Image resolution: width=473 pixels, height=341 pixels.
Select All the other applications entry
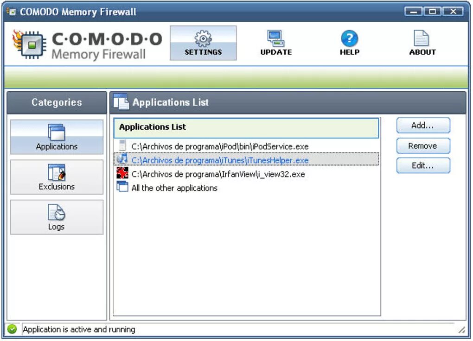(x=246, y=188)
